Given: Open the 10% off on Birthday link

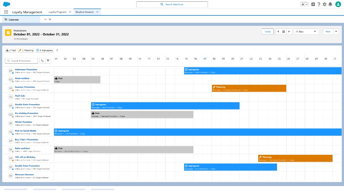Looking at the screenshot, I should click(25, 157).
